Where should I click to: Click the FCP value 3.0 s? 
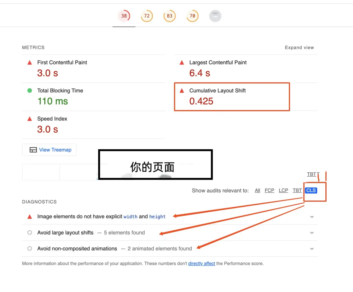tap(48, 73)
